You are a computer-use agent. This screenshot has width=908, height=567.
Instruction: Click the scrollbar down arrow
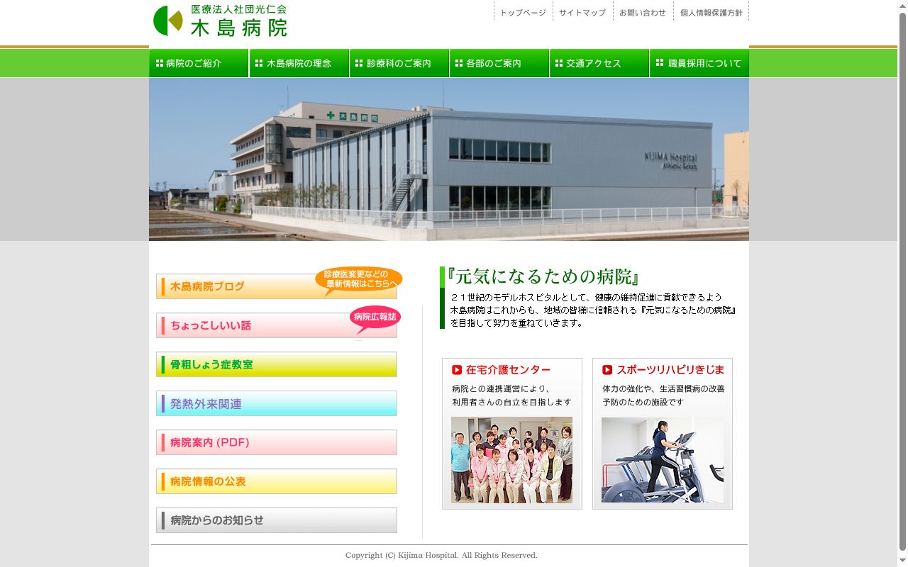902,561
